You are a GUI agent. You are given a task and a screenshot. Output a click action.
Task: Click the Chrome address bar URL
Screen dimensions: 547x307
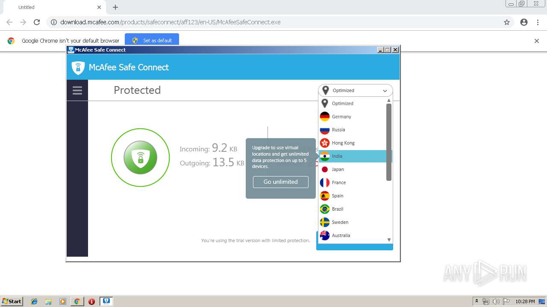coord(171,22)
